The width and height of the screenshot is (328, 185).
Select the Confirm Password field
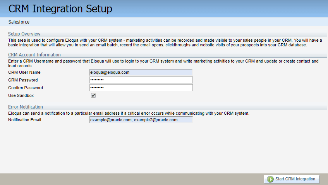pyautogui.click(x=141, y=88)
